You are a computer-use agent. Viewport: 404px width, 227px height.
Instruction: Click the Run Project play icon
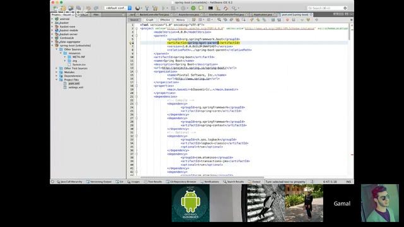pos(163,8)
